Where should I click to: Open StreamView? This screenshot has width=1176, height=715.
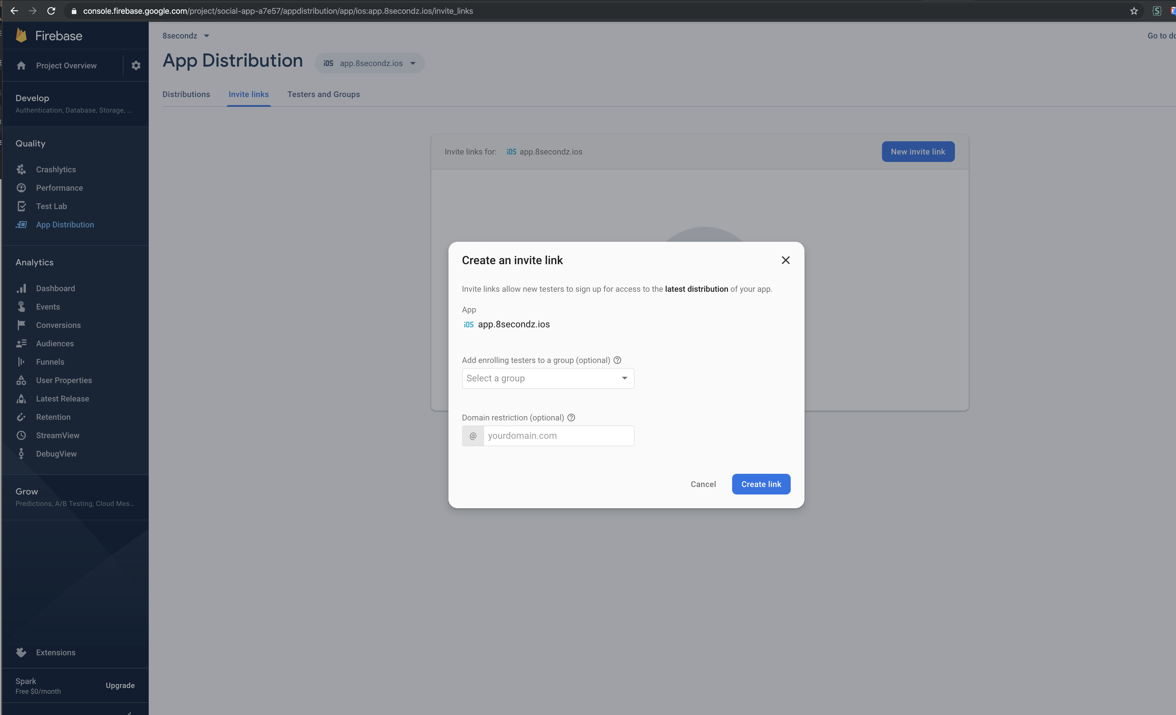58,435
